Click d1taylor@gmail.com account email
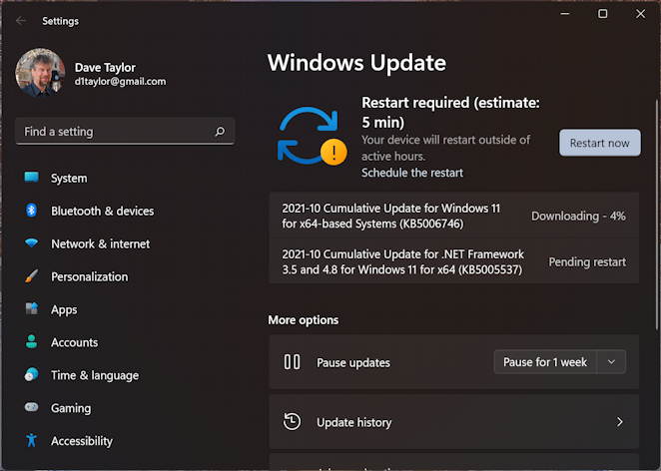The width and height of the screenshot is (661, 471). click(120, 81)
